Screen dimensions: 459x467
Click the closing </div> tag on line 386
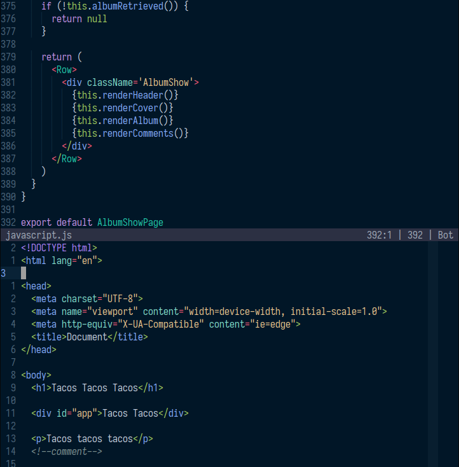pos(77,146)
